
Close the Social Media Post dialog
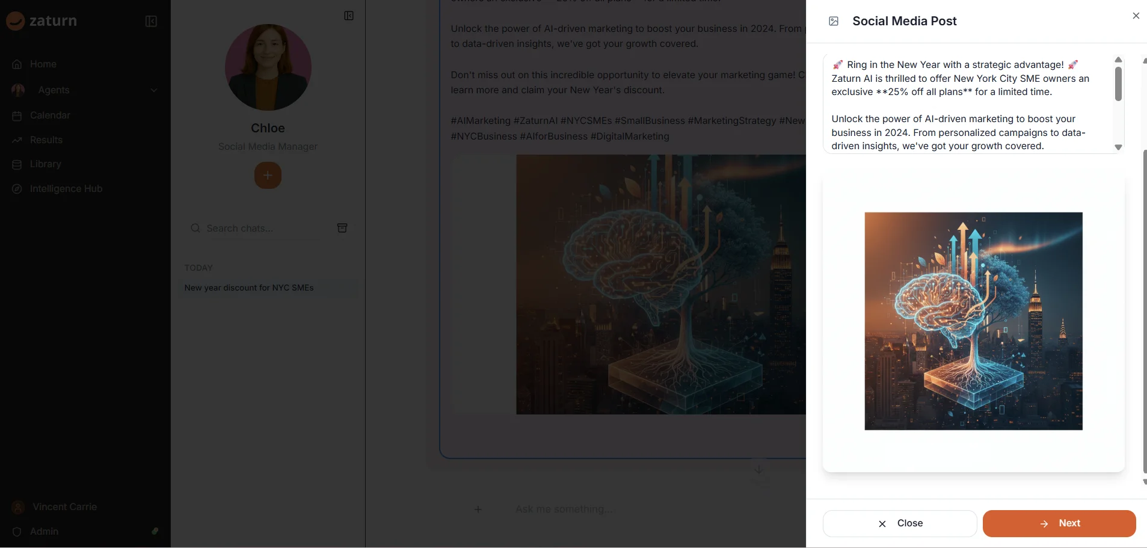(1136, 16)
